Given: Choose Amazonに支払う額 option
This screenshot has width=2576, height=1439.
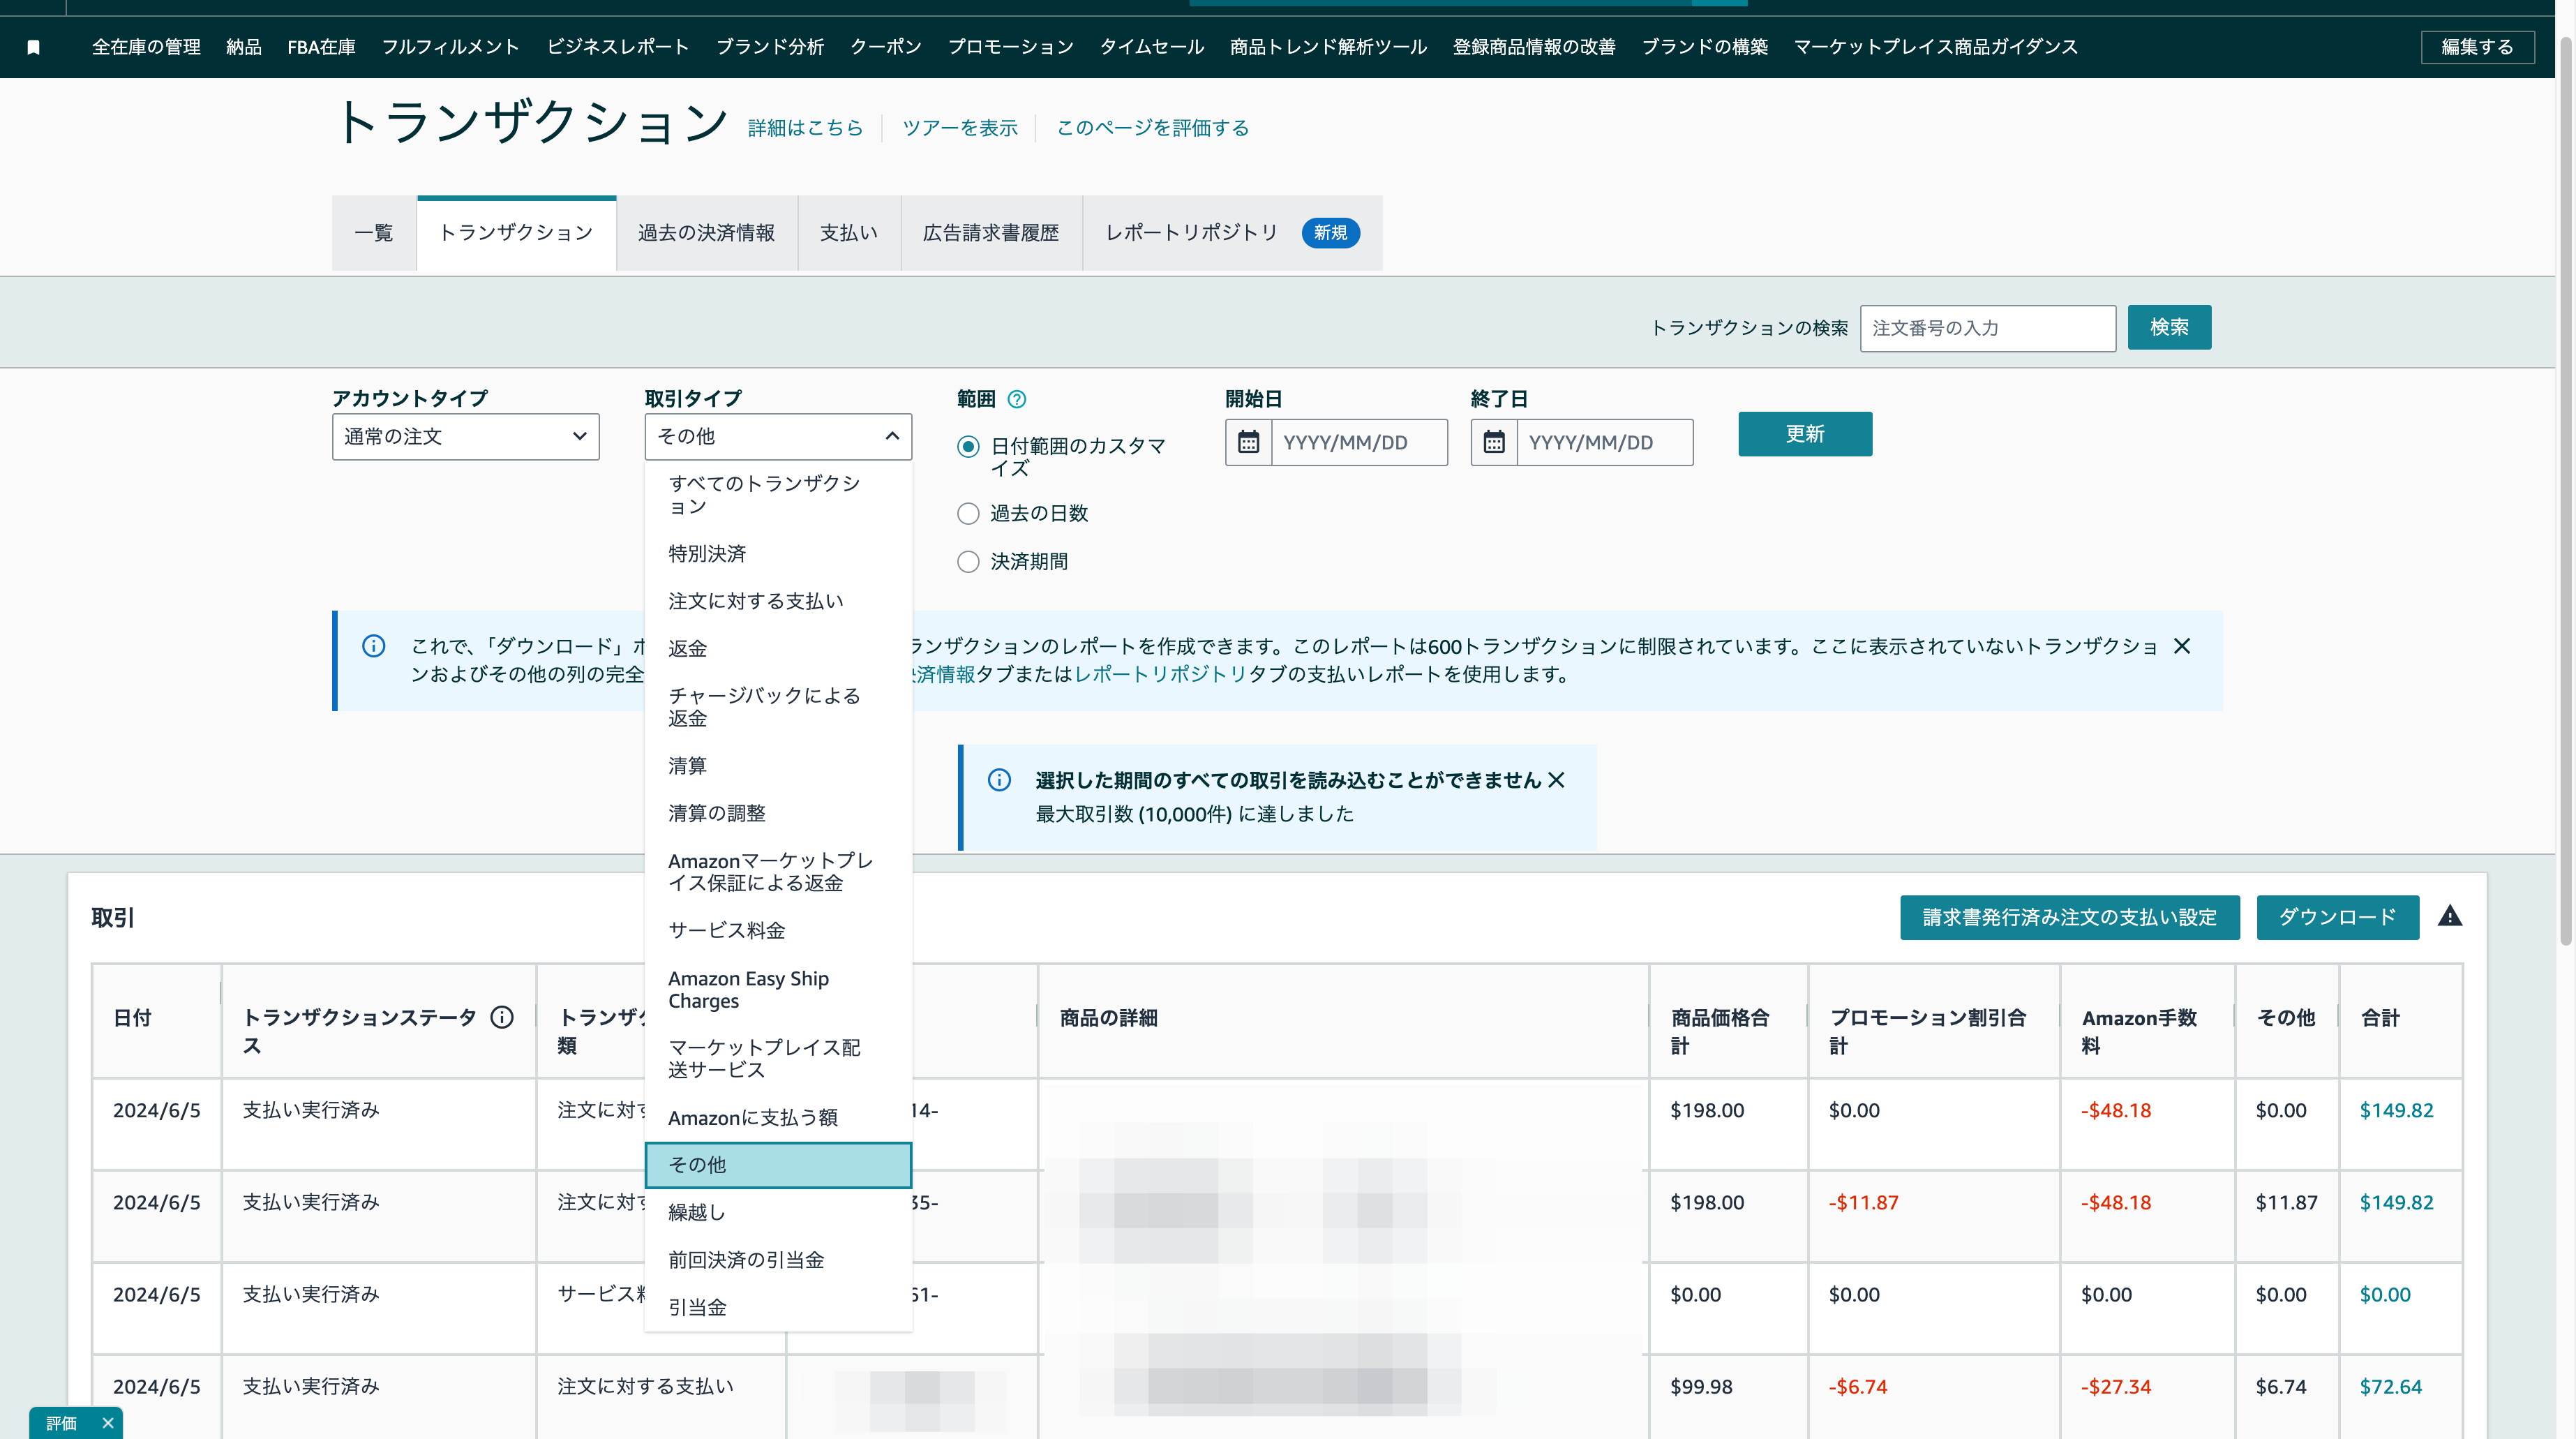Looking at the screenshot, I should (778, 1117).
